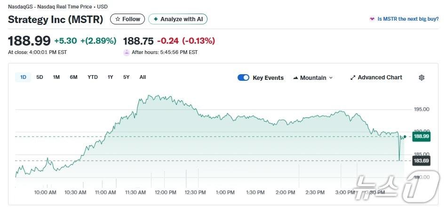Select the 5Y range tab
The image size is (446, 209).
pyautogui.click(x=126, y=77)
